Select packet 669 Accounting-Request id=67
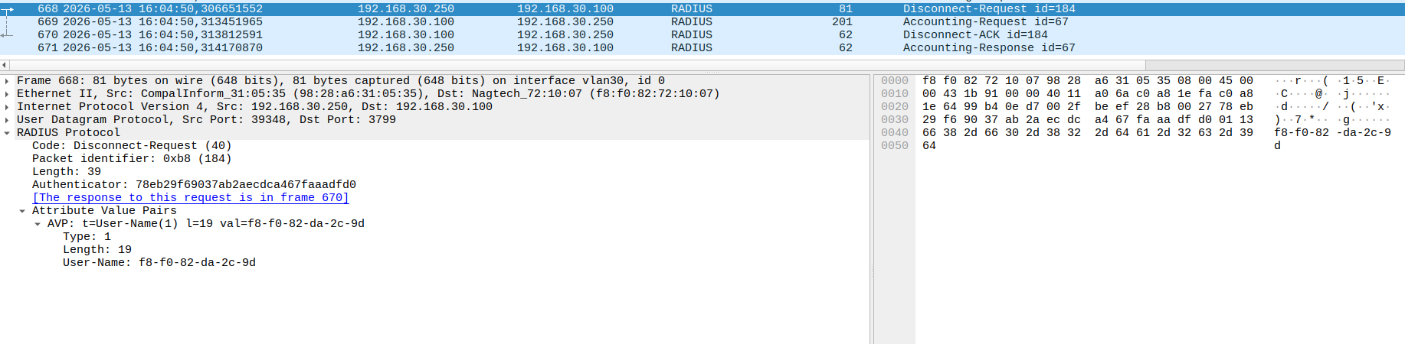Image resolution: width=1405 pixels, height=344 pixels. coord(702,21)
